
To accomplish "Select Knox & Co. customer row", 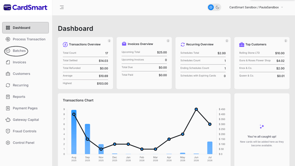I will 262,68.
